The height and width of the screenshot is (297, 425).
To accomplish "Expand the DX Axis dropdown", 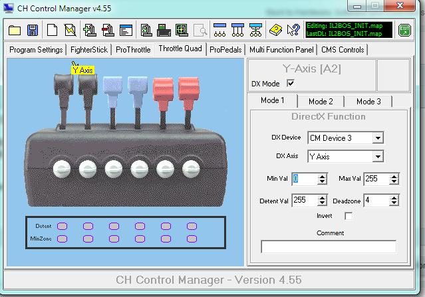I will pos(378,157).
